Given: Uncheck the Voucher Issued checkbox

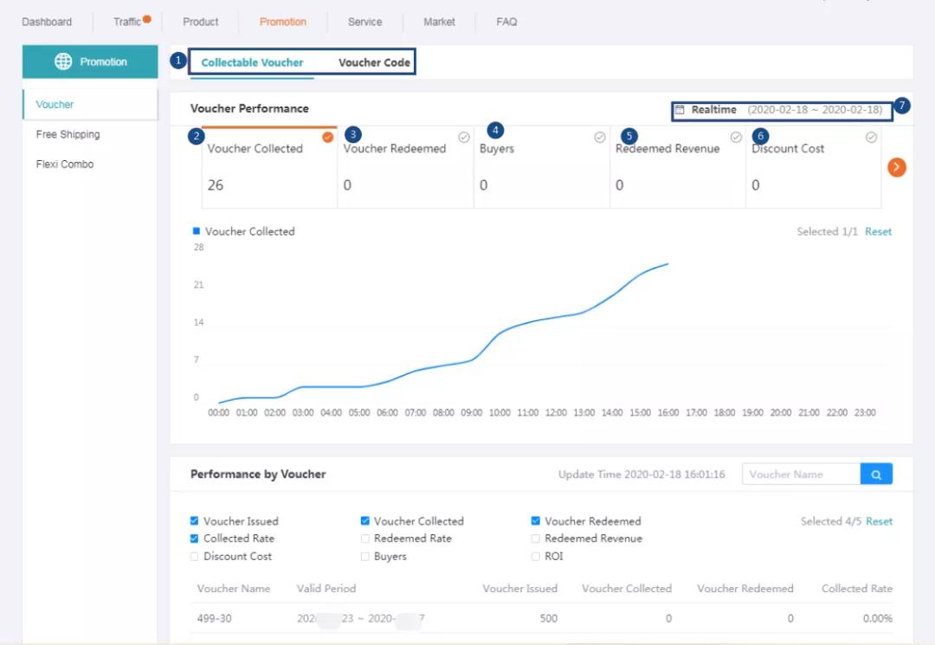Looking at the screenshot, I should click(195, 521).
